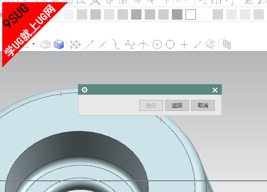Click the 返回 (Back) button
267x192 pixels.
tap(177, 105)
